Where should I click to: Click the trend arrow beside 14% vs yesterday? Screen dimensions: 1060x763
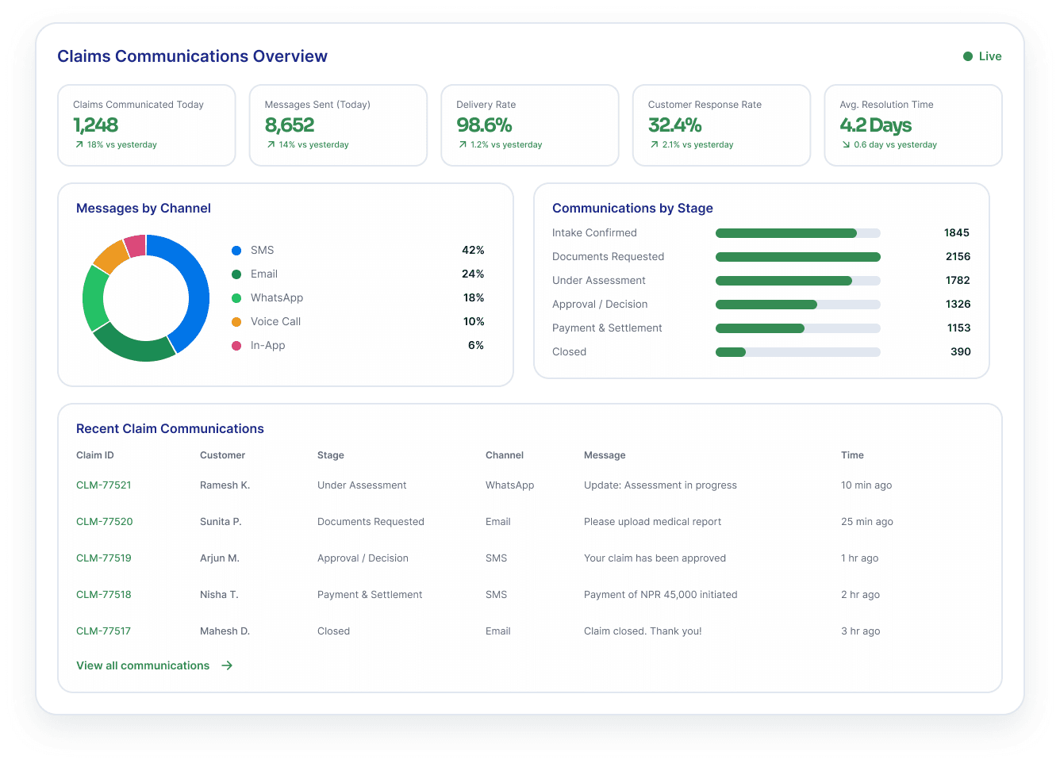[271, 145]
